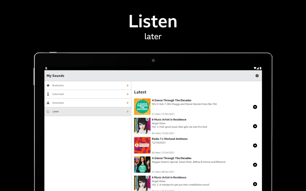
Task: Open the title above "Reggae Queens Special" description
Action: coord(172,158)
